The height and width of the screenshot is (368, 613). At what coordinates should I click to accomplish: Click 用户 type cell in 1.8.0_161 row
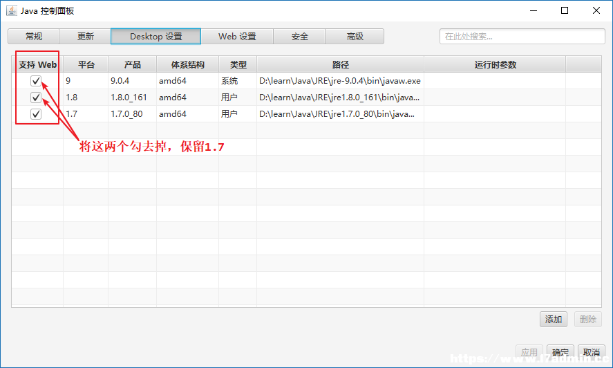coord(238,97)
